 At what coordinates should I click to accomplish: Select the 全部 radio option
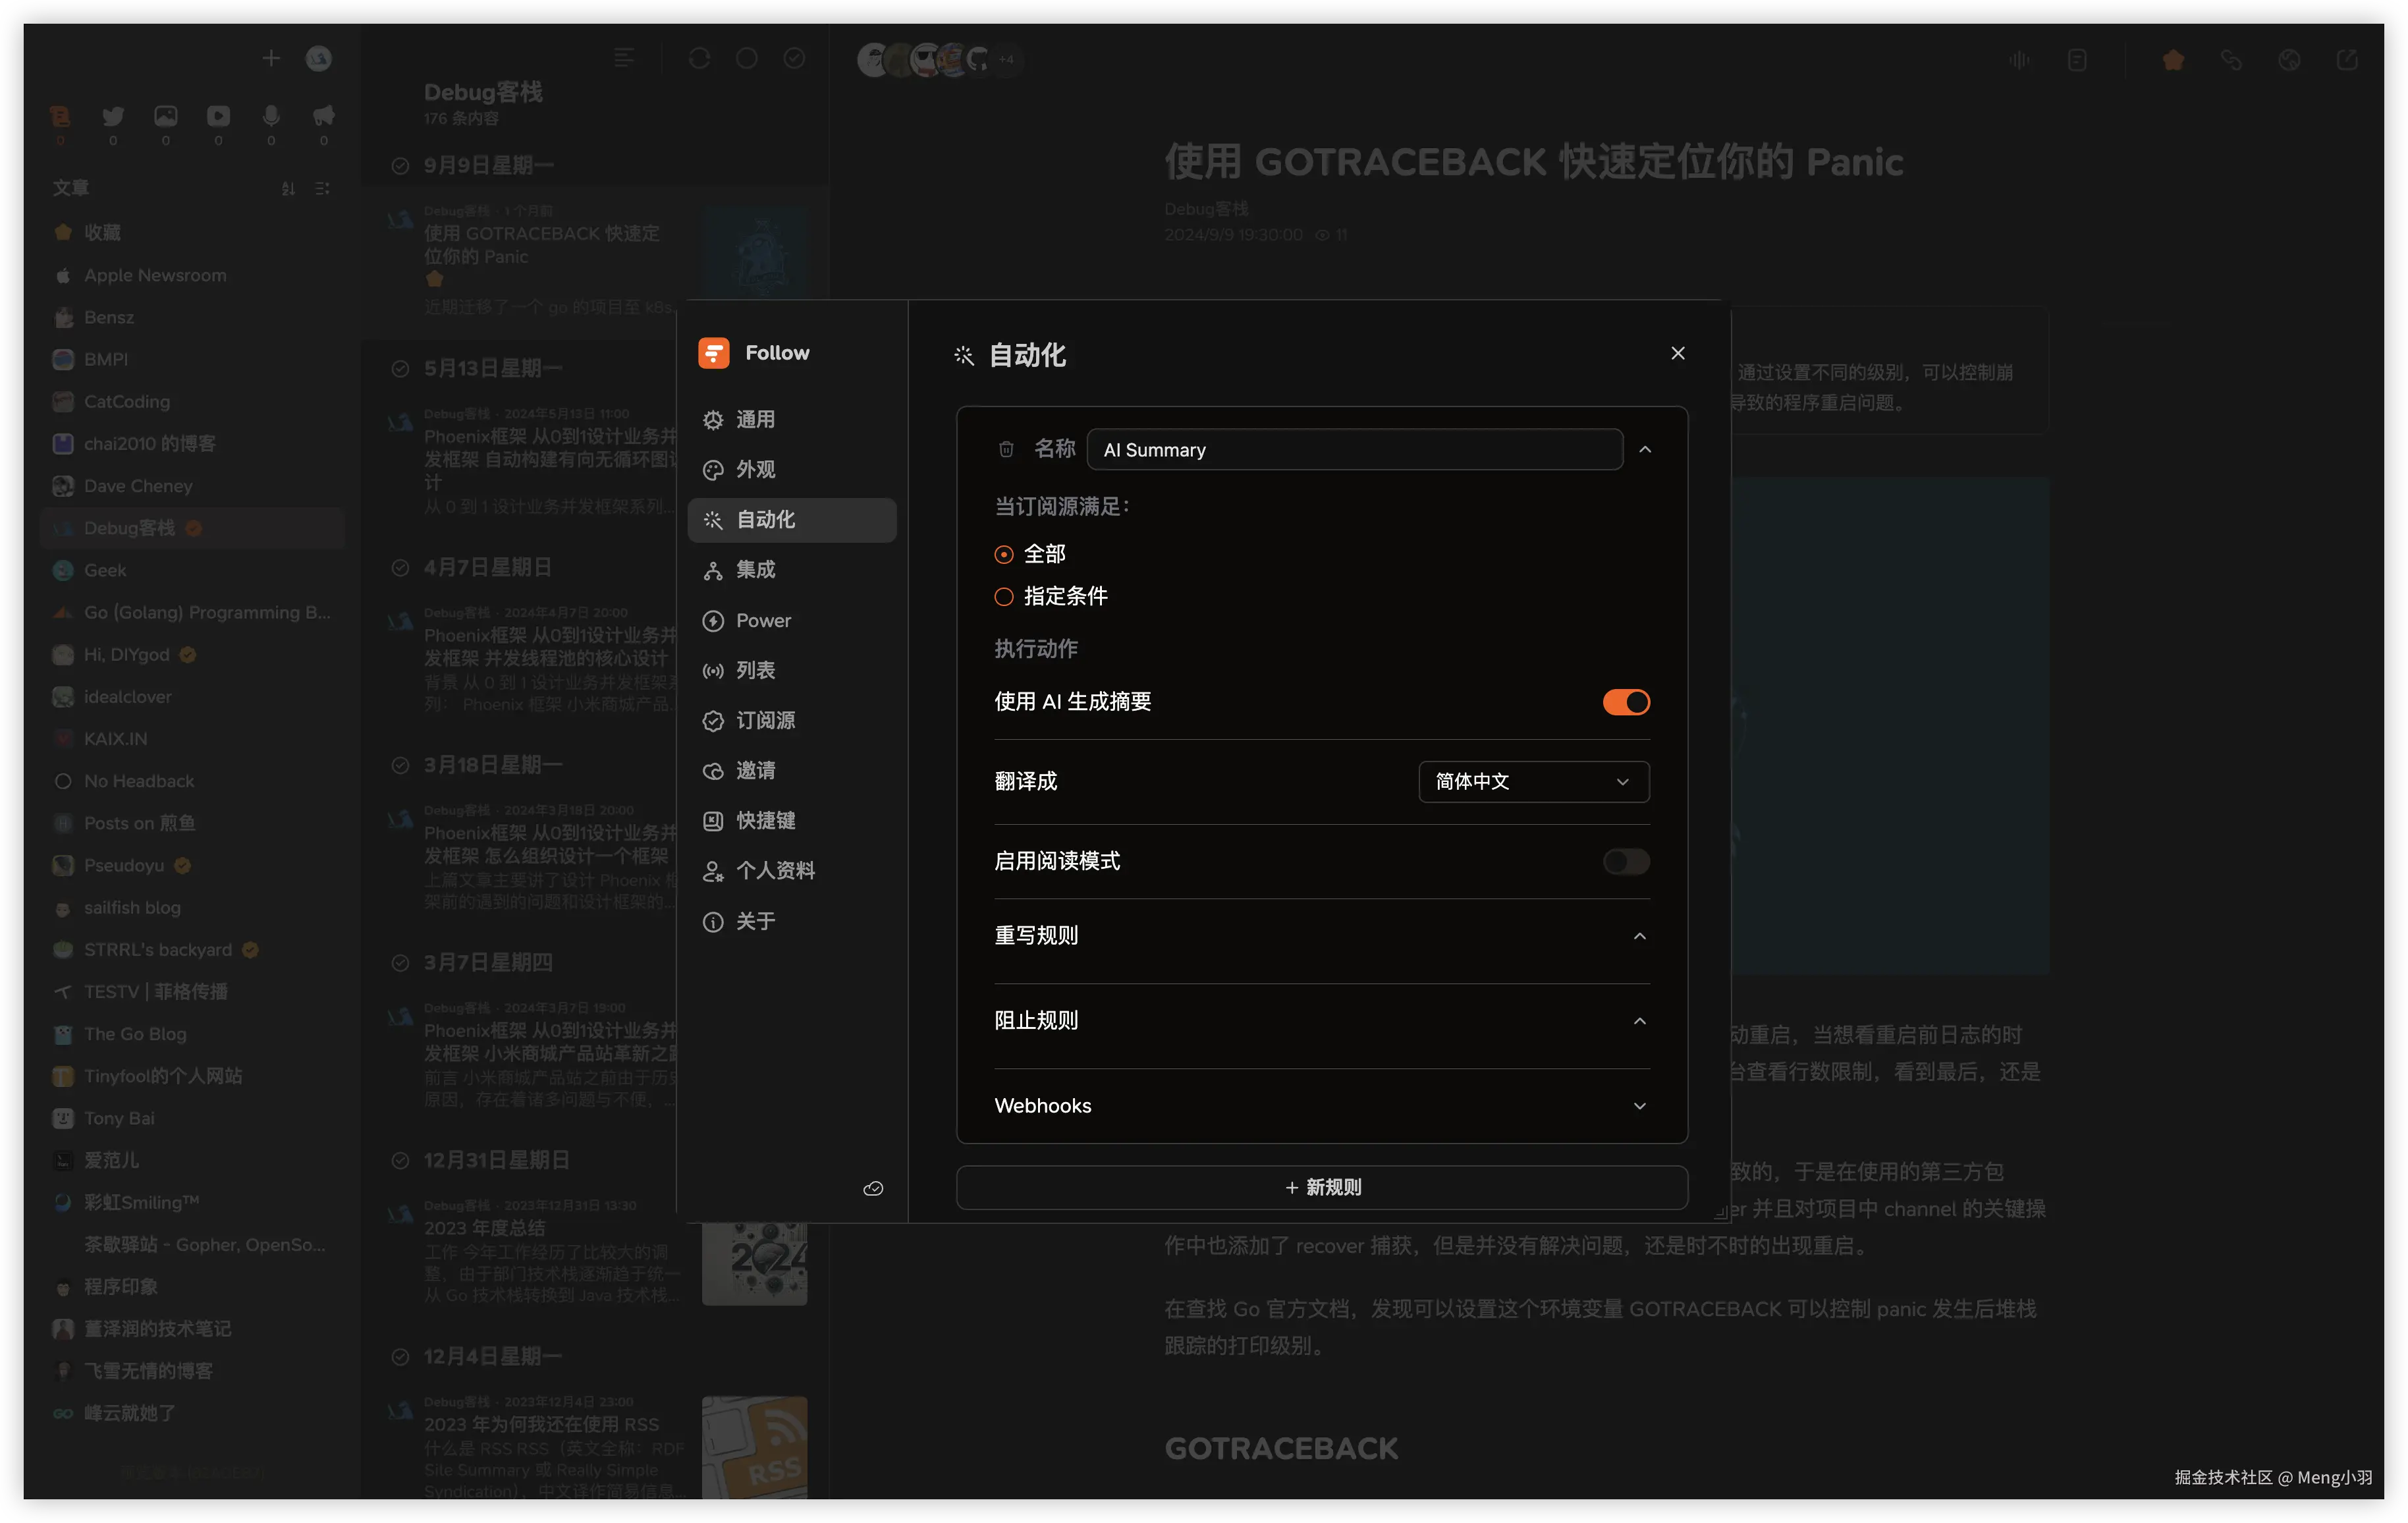pyautogui.click(x=1004, y=554)
